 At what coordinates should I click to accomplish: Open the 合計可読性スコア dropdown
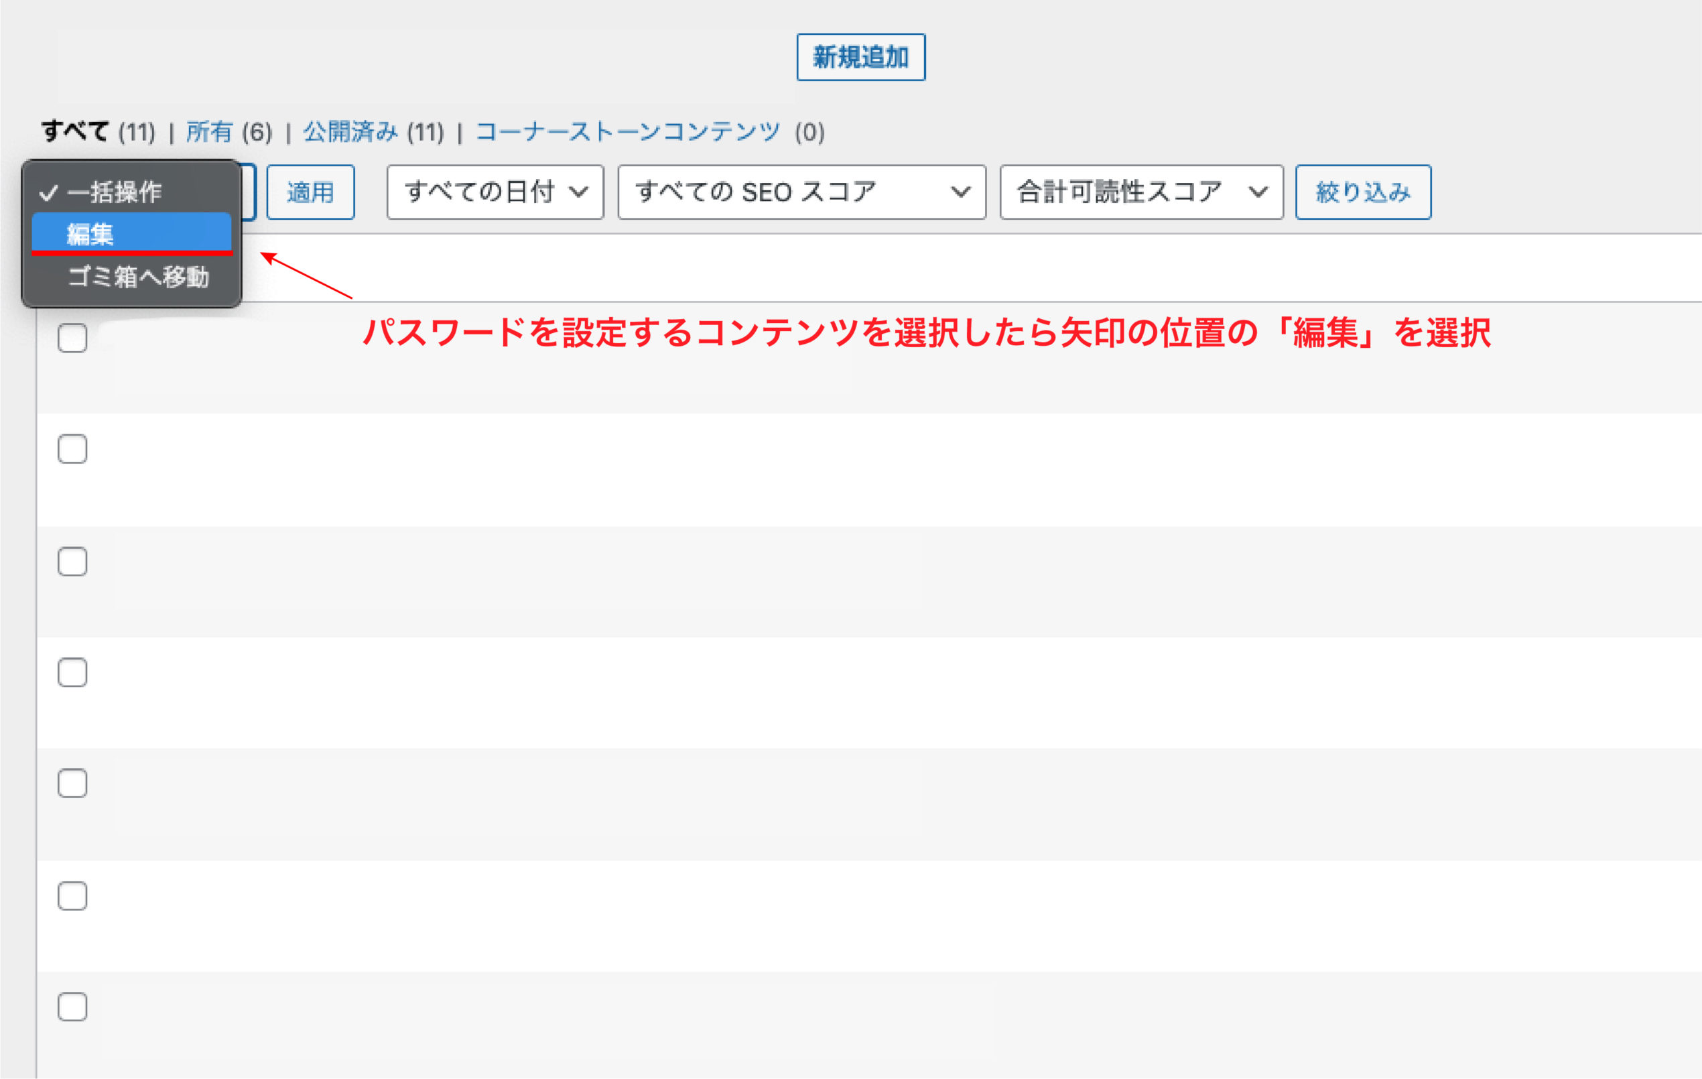1139,191
